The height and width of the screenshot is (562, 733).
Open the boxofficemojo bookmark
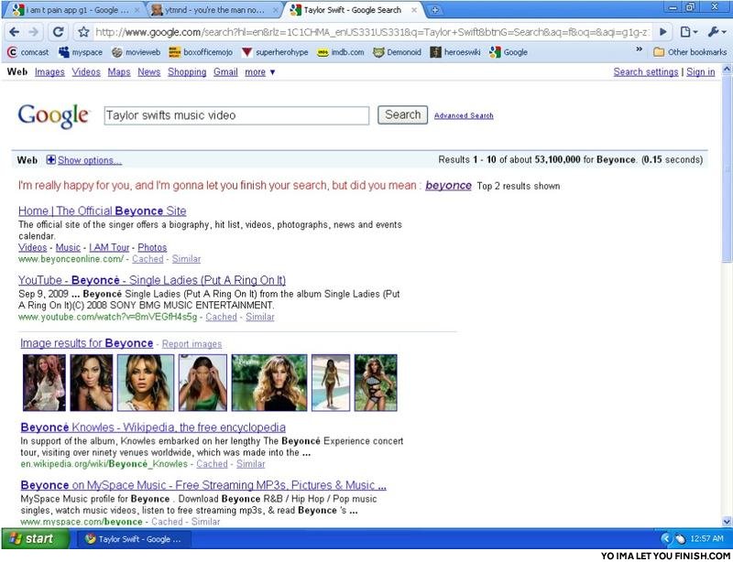click(201, 52)
